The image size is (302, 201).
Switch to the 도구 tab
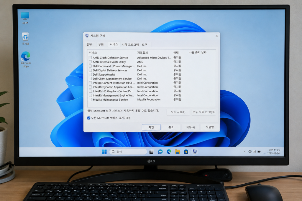click(145, 44)
